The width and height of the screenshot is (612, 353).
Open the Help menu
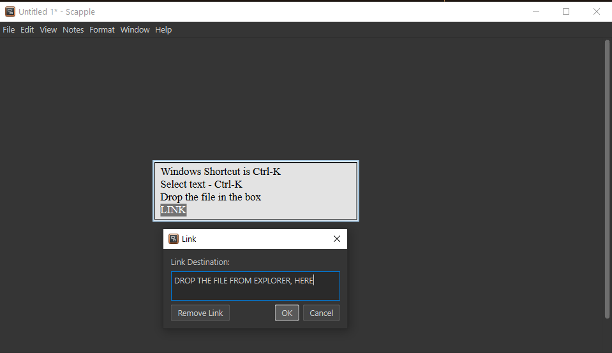(x=164, y=30)
